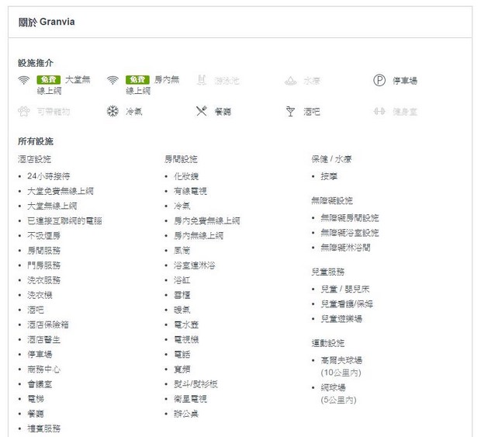Click the '所有設施' section title
Screen dimensions: 481x437
pos(36,141)
